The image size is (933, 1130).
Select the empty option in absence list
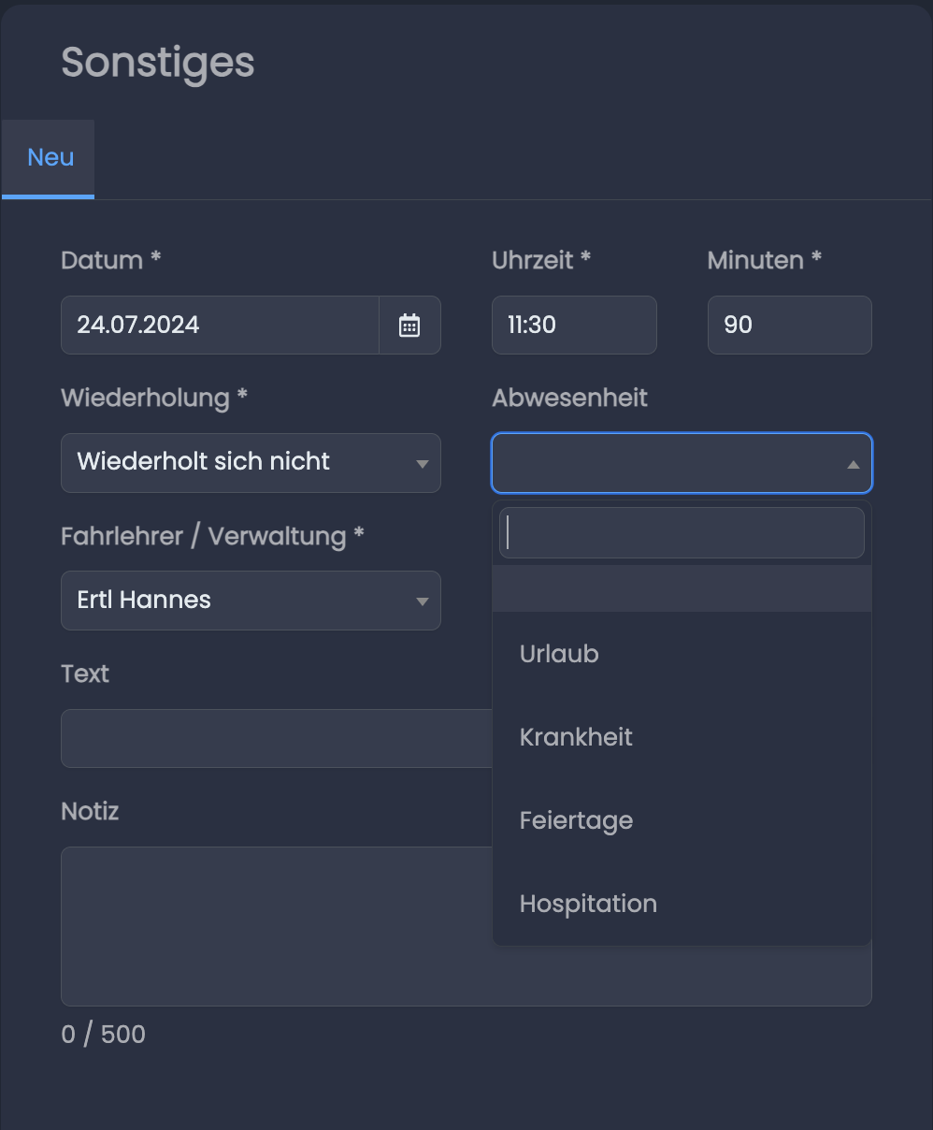(x=682, y=588)
